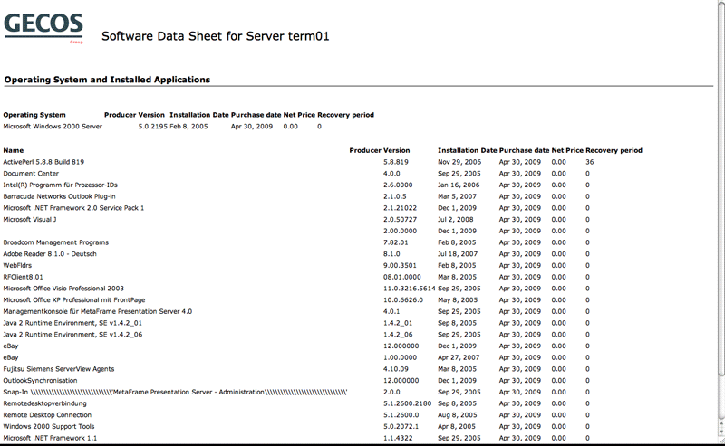Click 'Broadcom Management Programs'
Screen dimensions: 725x446
56,242
